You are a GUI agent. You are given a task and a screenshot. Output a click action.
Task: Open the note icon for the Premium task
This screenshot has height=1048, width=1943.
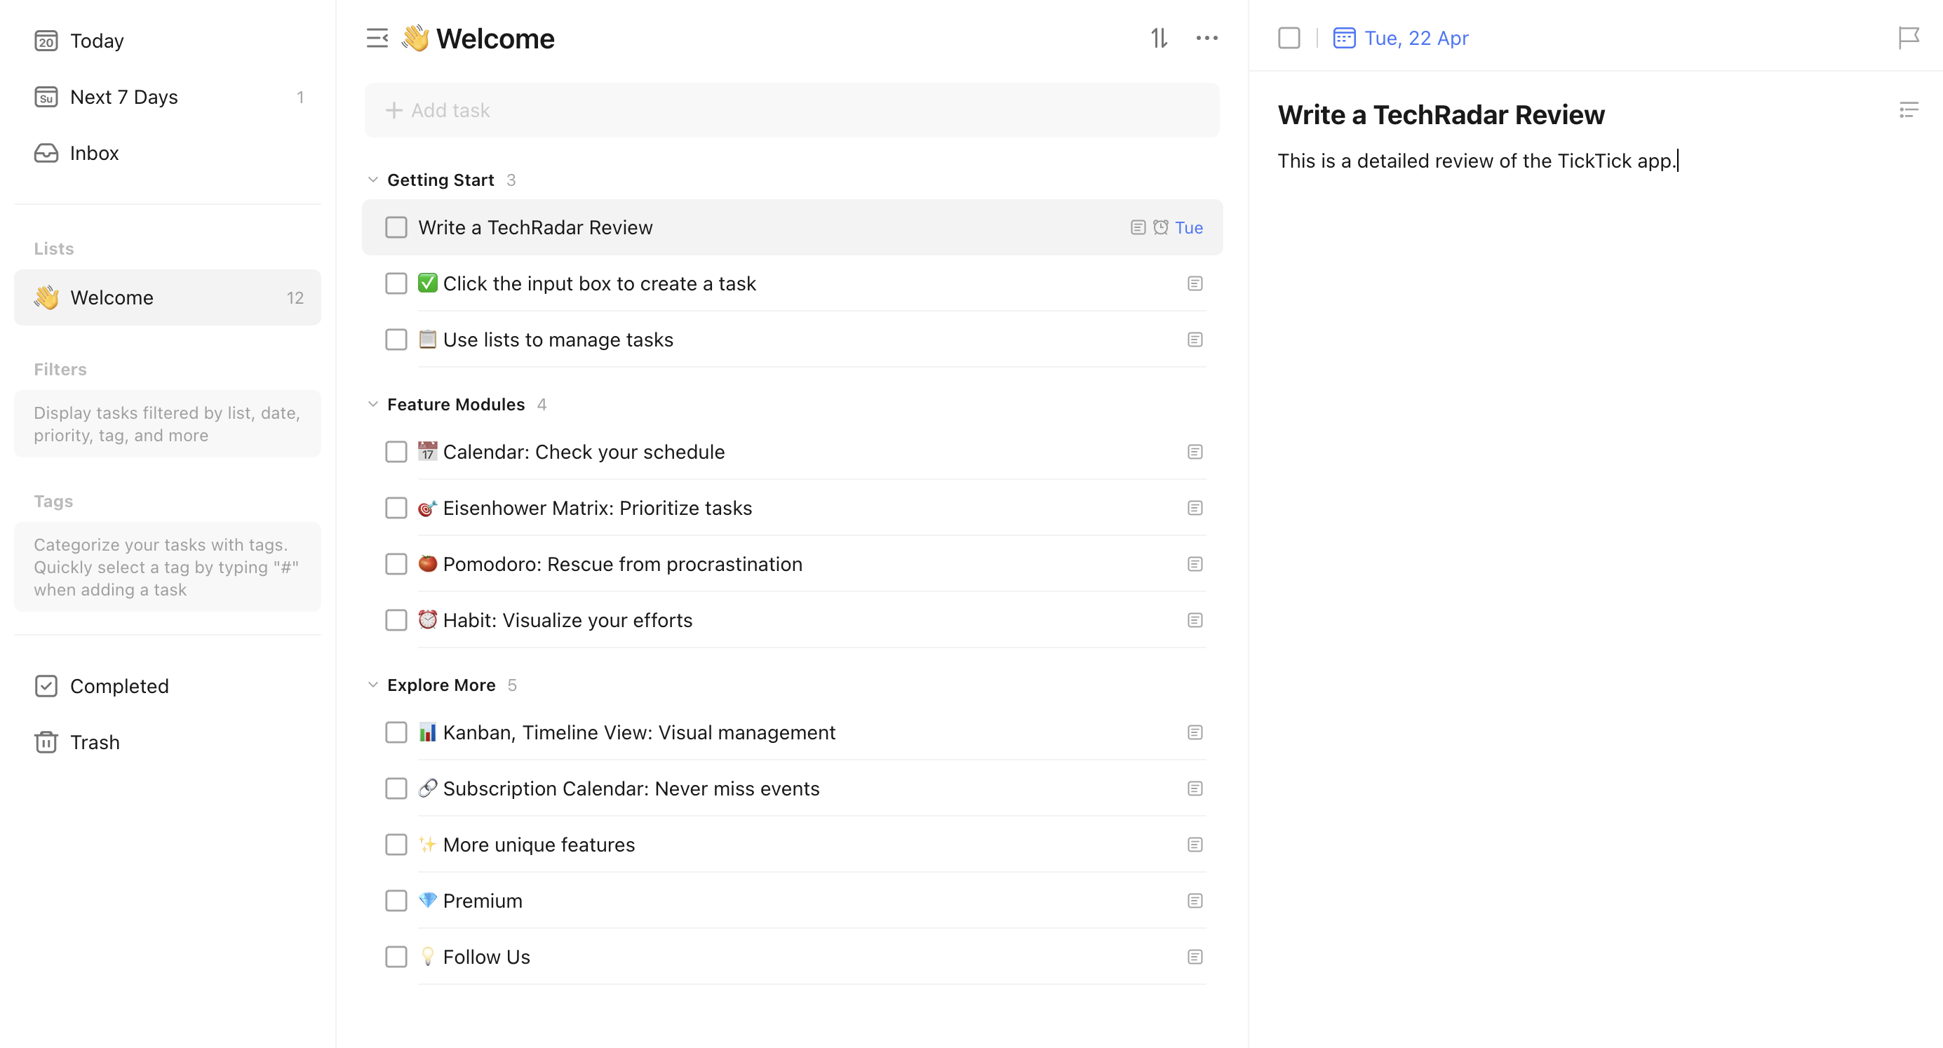[x=1194, y=901]
